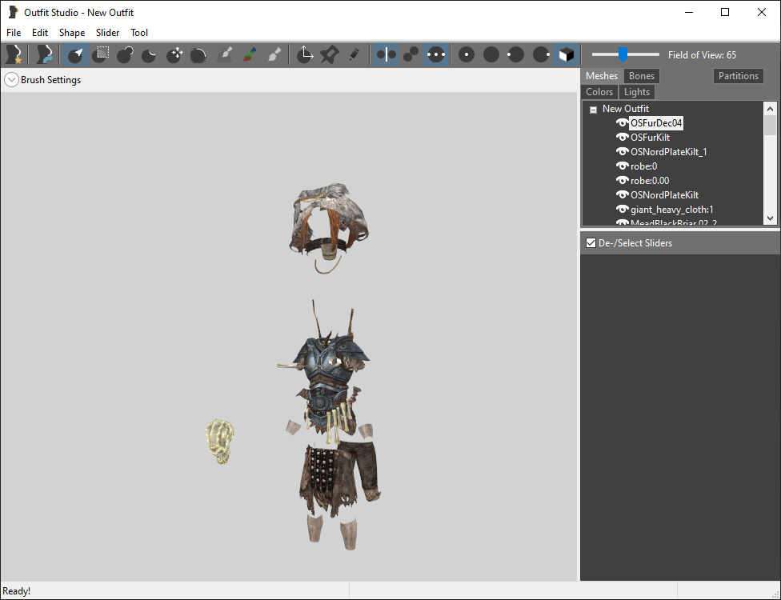Select the giant_heavy_cloth:1 mesh name

pyautogui.click(x=672, y=210)
